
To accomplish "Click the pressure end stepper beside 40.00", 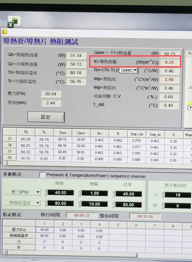I will [x=114, y=194].
